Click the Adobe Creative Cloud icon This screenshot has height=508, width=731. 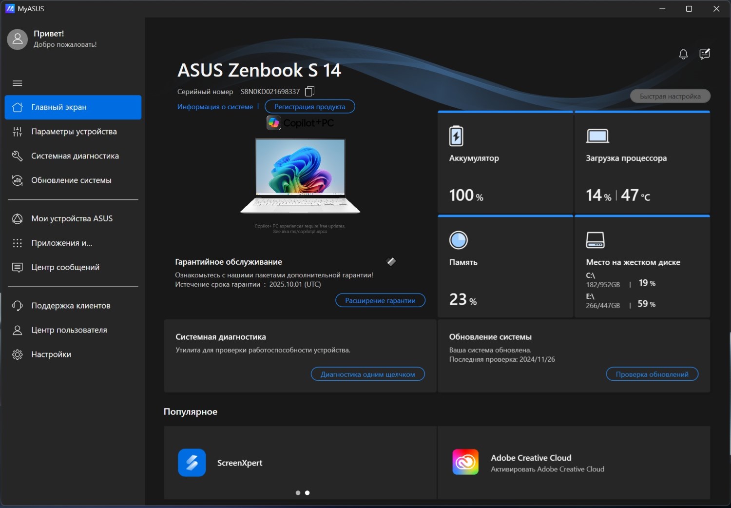point(465,462)
